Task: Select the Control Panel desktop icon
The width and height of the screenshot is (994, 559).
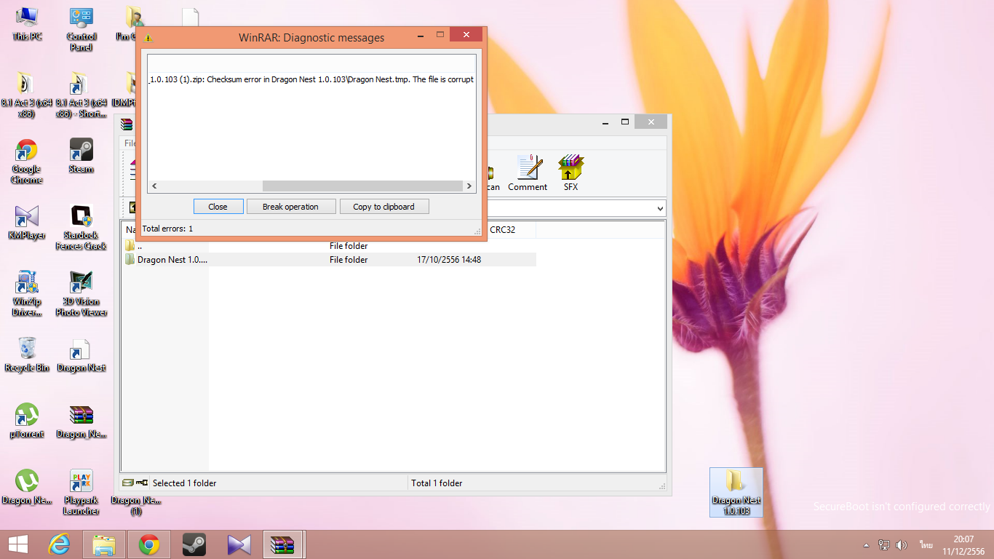Action: pyautogui.click(x=81, y=29)
